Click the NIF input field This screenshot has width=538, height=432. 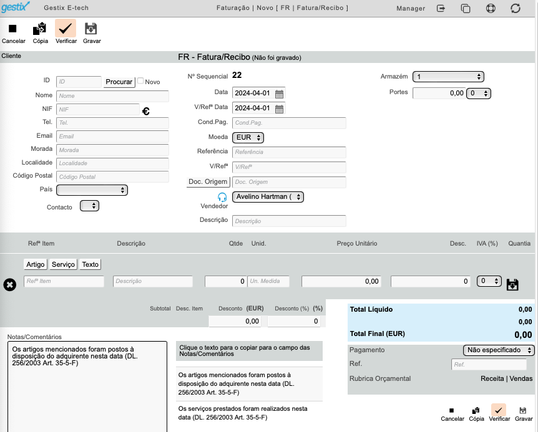pos(98,110)
